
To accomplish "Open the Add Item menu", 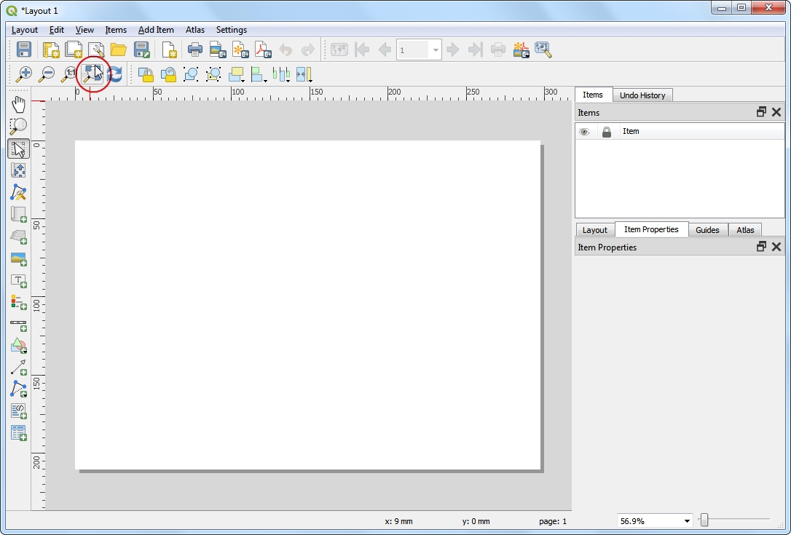I will pyautogui.click(x=156, y=30).
